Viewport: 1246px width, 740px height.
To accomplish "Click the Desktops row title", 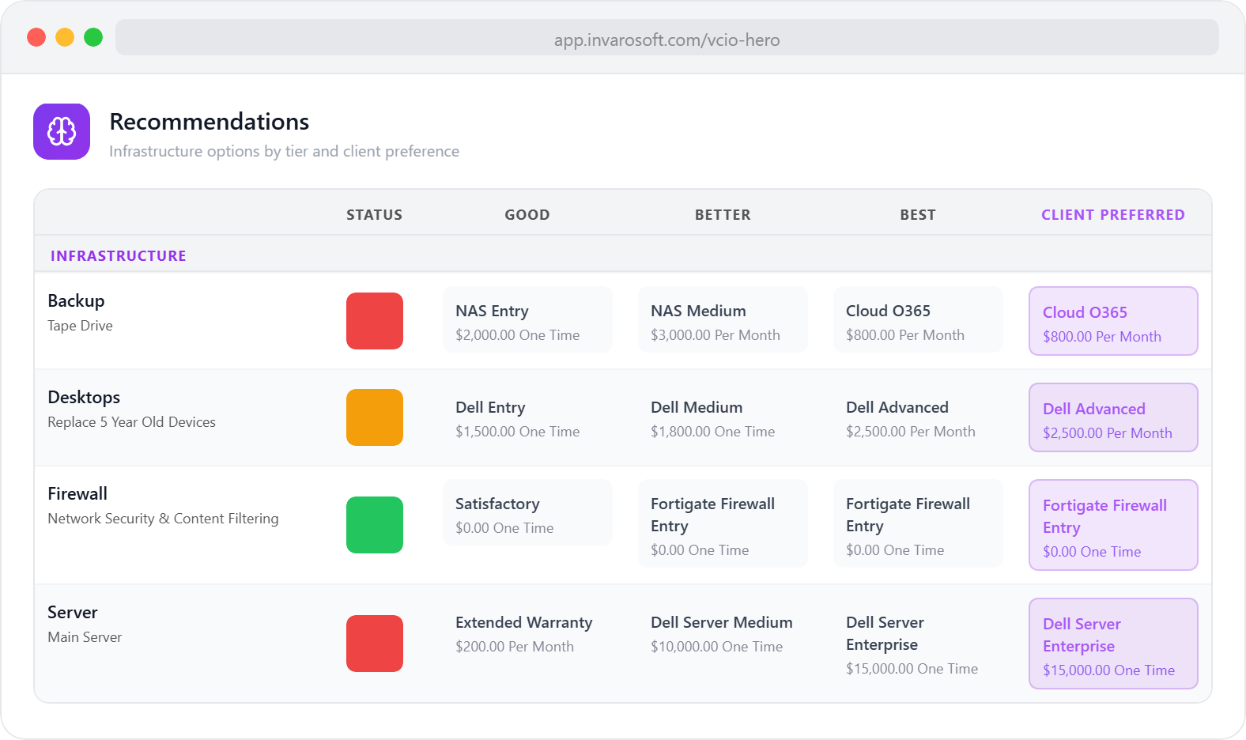I will tap(84, 397).
